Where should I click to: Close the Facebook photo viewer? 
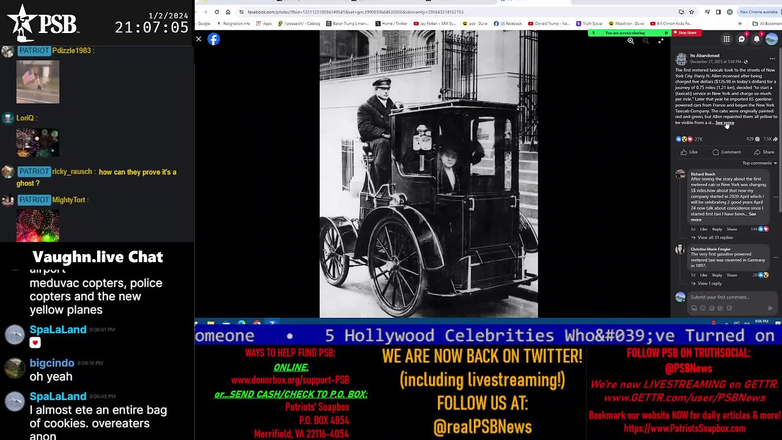coord(199,39)
